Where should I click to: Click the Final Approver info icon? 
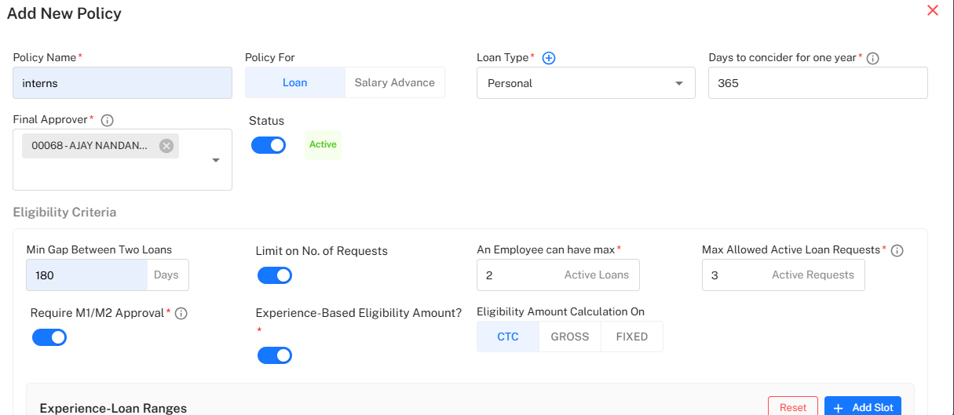pyautogui.click(x=108, y=120)
